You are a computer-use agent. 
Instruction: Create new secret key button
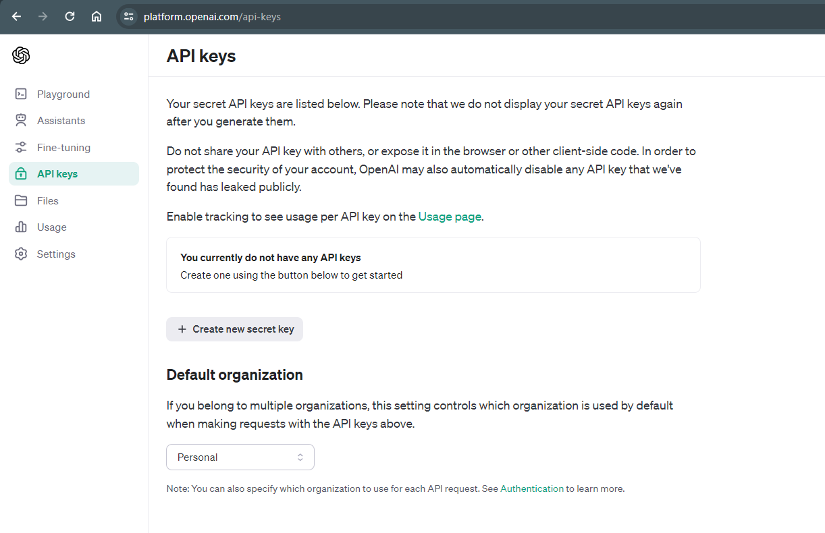(234, 329)
